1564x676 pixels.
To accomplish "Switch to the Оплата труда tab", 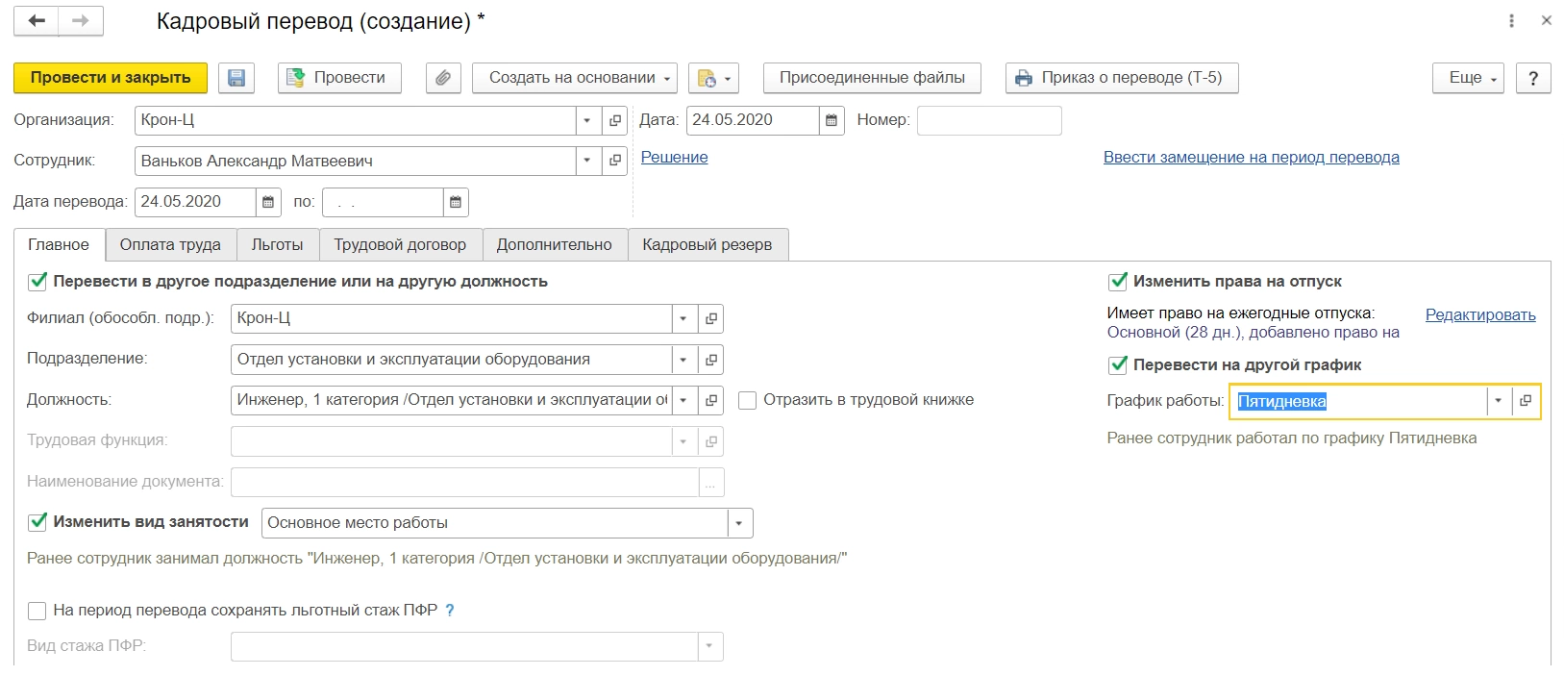I will [x=170, y=244].
